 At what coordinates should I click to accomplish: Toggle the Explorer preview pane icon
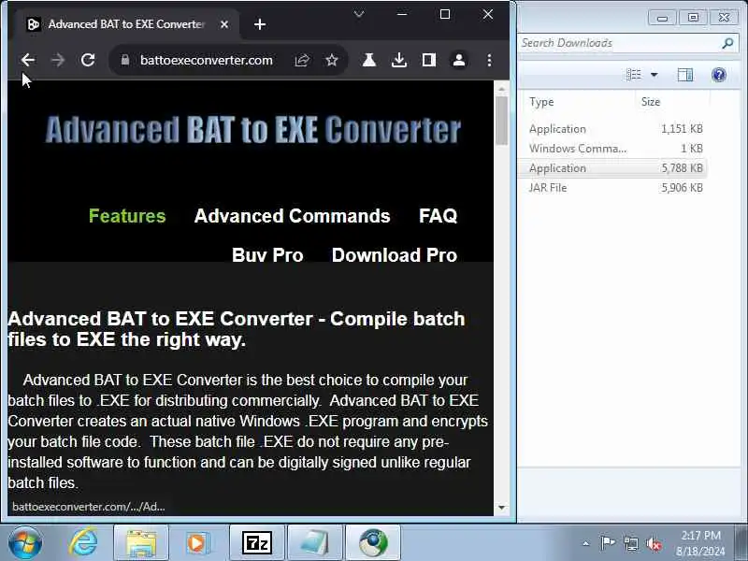pos(685,75)
